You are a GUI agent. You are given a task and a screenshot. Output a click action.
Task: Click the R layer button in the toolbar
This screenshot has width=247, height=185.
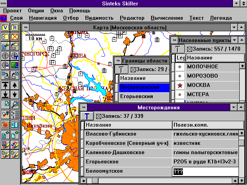pos(14,27)
